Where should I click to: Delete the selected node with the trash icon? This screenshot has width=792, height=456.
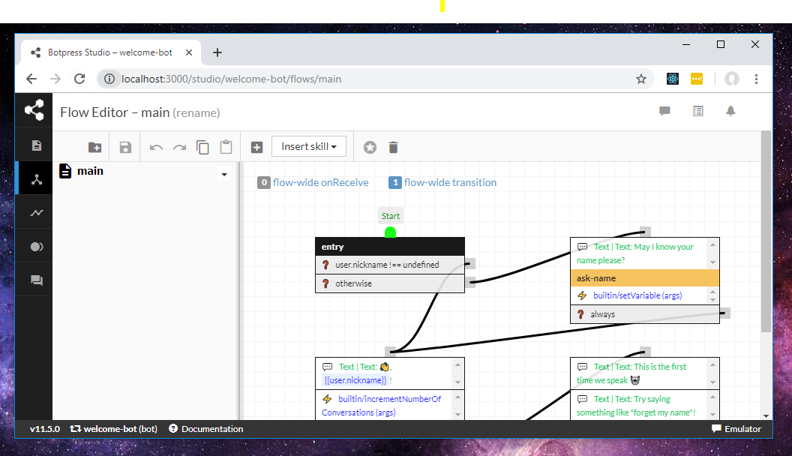pos(394,148)
